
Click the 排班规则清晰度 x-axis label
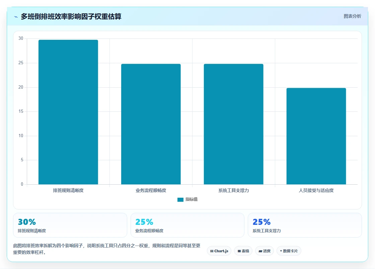pyautogui.click(x=68, y=190)
